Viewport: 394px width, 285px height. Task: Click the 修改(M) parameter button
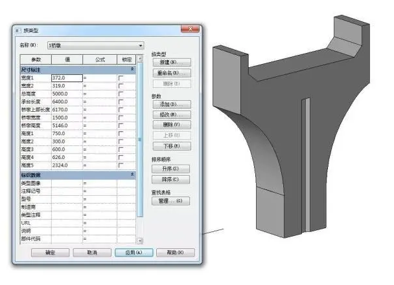pos(172,114)
